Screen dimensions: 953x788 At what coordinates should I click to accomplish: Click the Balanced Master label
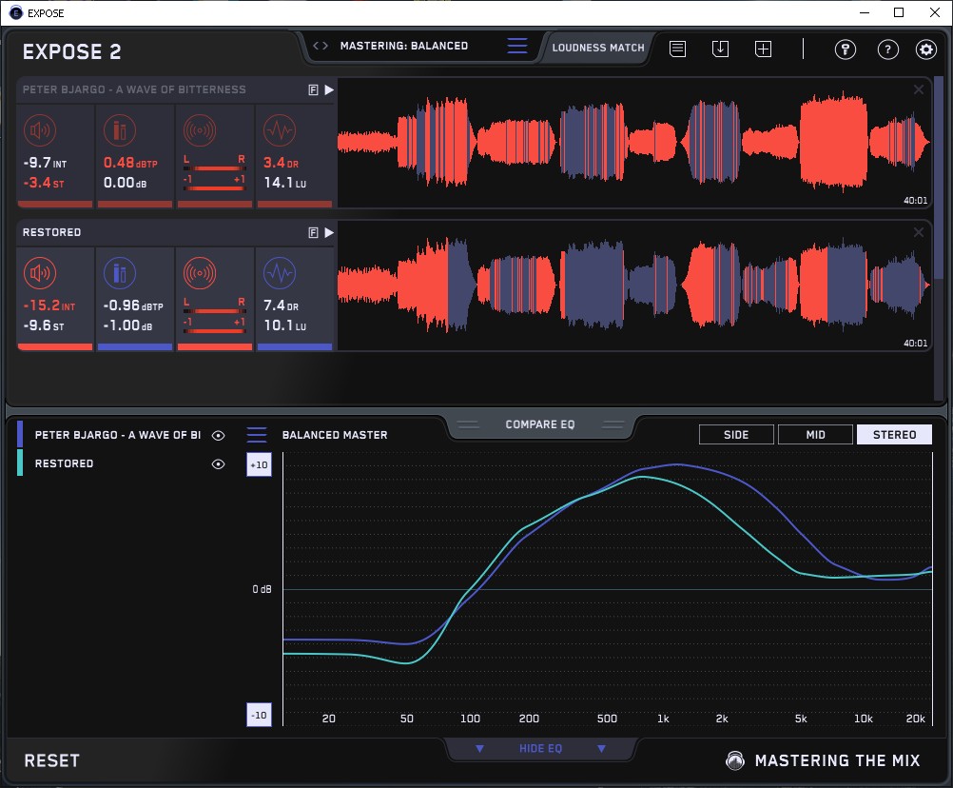(x=335, y=435)
